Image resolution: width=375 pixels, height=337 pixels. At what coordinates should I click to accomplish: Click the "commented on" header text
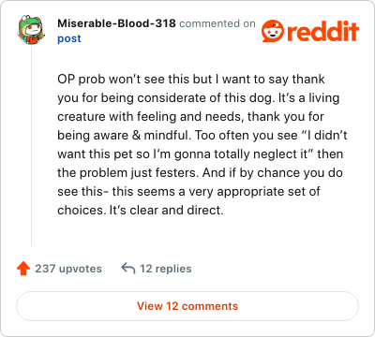(217, 23)
